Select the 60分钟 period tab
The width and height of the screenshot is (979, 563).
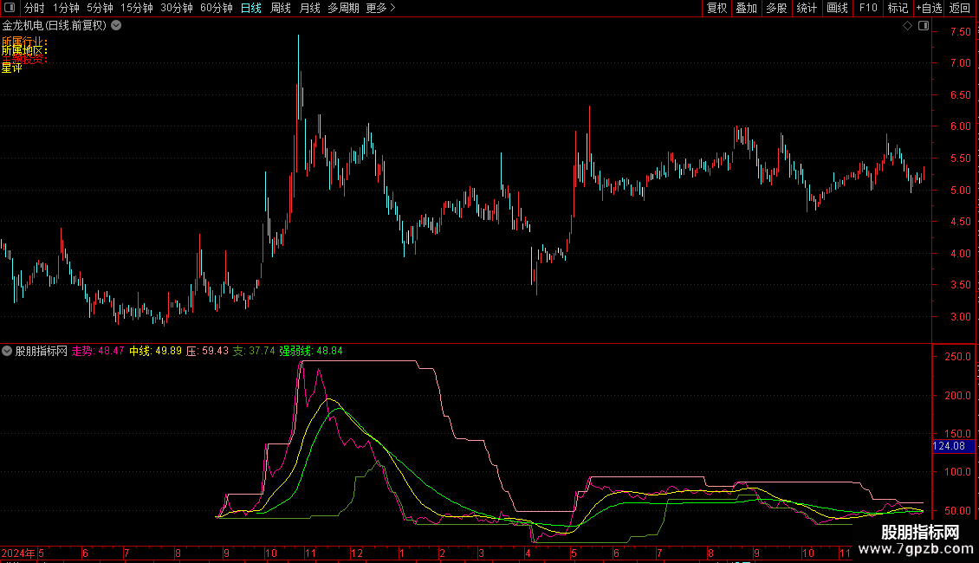tap(216, 8)
